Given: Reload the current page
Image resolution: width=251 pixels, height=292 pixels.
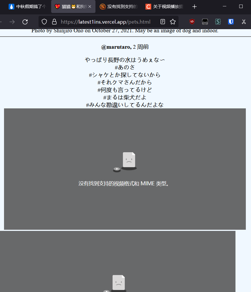Looking at the screenshot, I should [x=25, y=22].
